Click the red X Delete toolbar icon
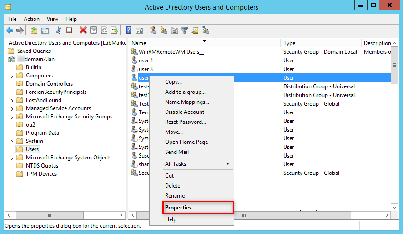The height and width of the screenshot is (234, 403). pyautogui.click(x=83, y=31)
